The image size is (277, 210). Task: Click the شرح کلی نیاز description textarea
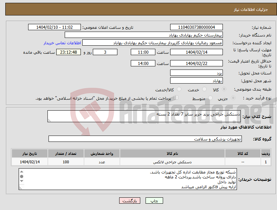pyautogui.click(x=144, y=116)
